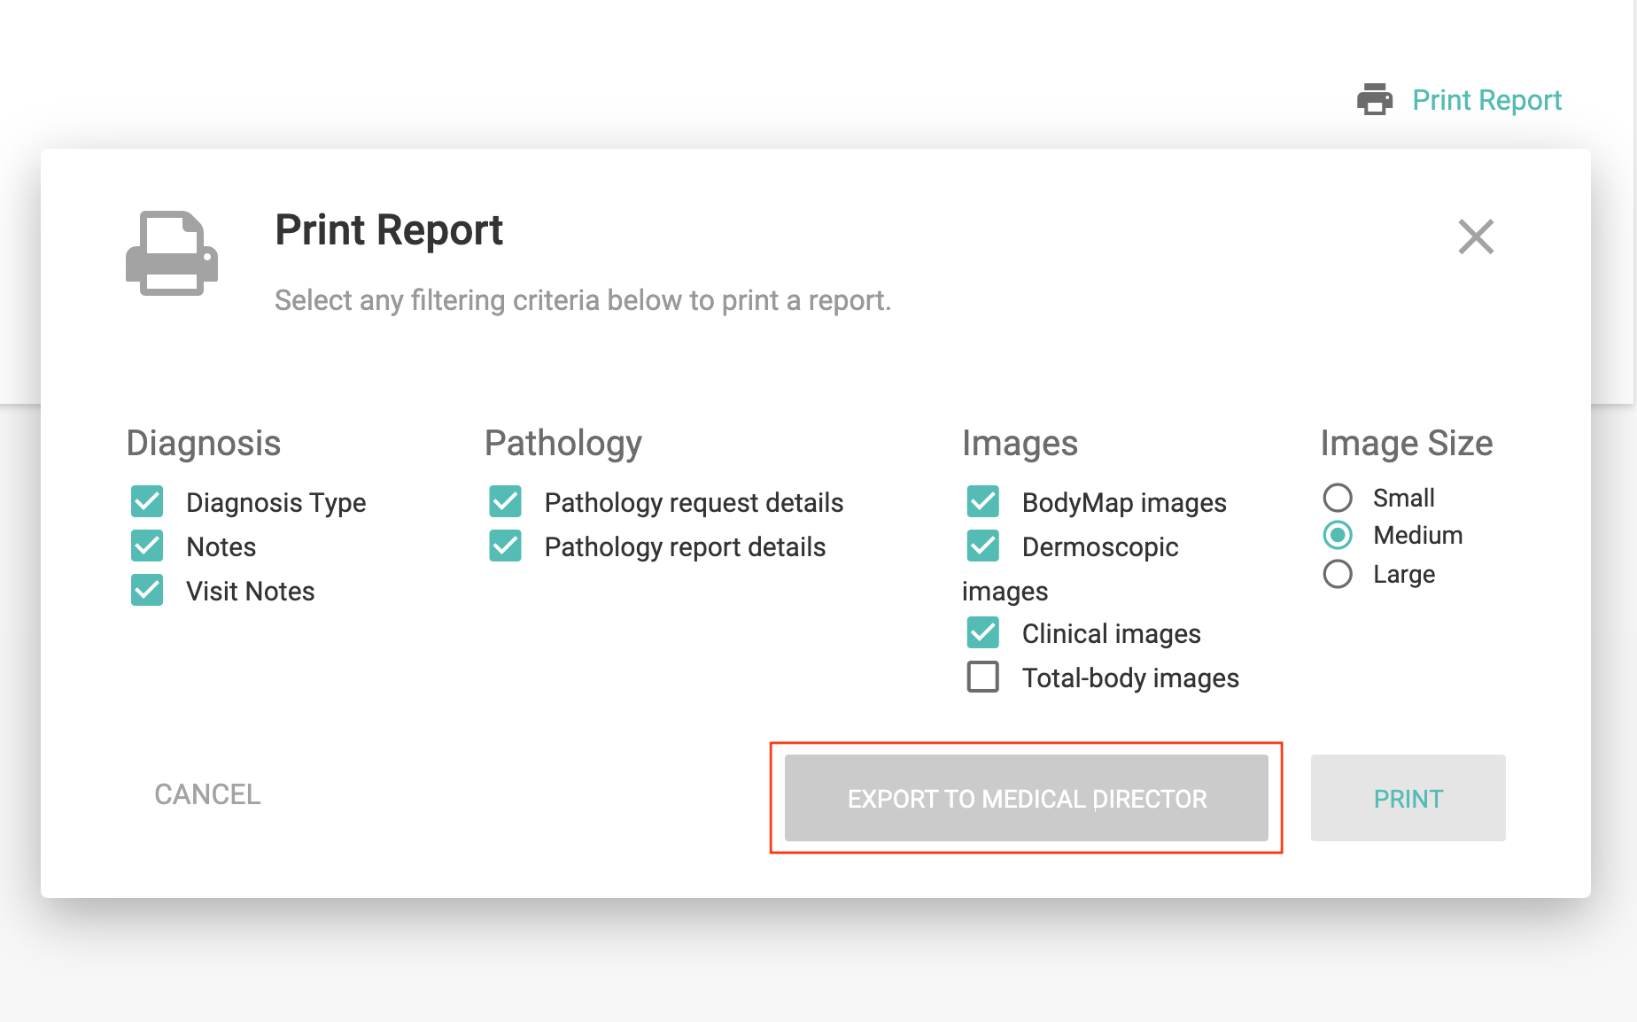The width and height of the screenshot is (1637, 1022).
Task: Uncheck Pathology request details
Action: [x=506, y=502]
